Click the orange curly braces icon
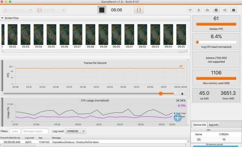 139,10
